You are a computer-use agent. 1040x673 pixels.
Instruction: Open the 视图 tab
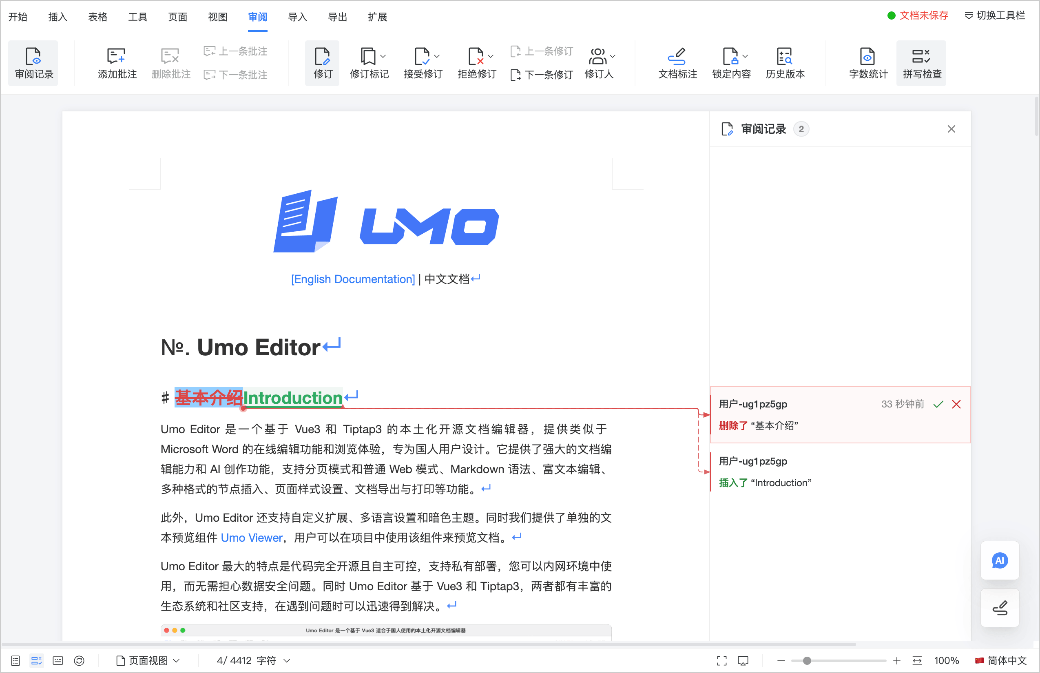[x=218, y=17]
